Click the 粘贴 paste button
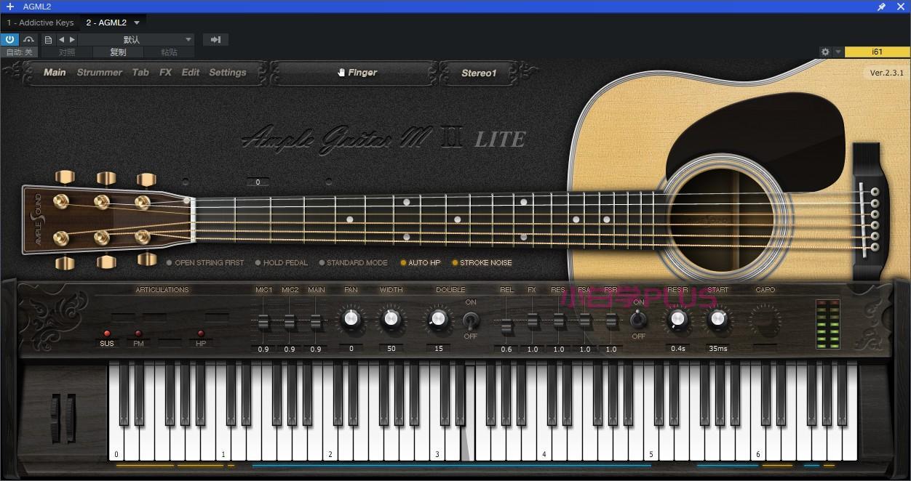Viewport: 911px width, 481px height. (x=169, y=52)
